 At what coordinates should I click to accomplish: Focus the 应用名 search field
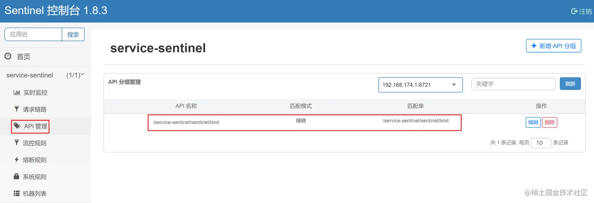pyautogui.click(x=33, y=34)
